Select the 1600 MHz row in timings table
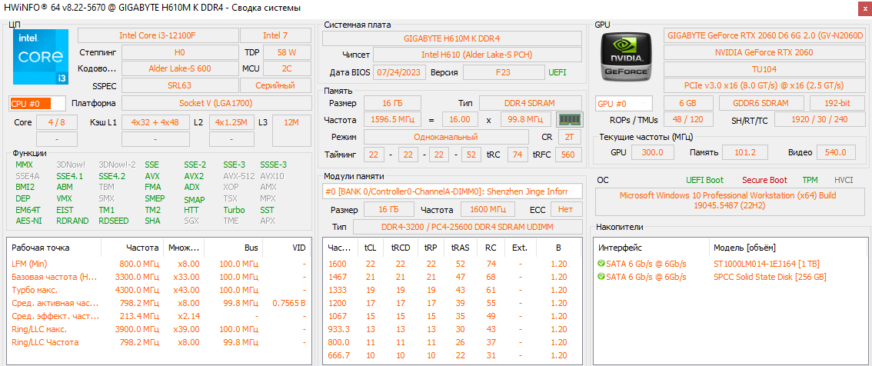Image resolution: width=872 pixels, height=366 pixels. tap(338, 264)
